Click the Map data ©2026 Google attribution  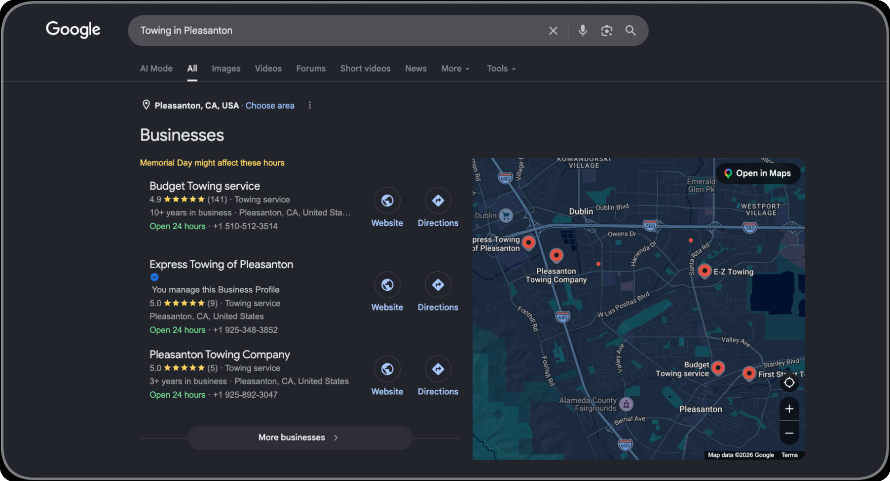(741, 455)
